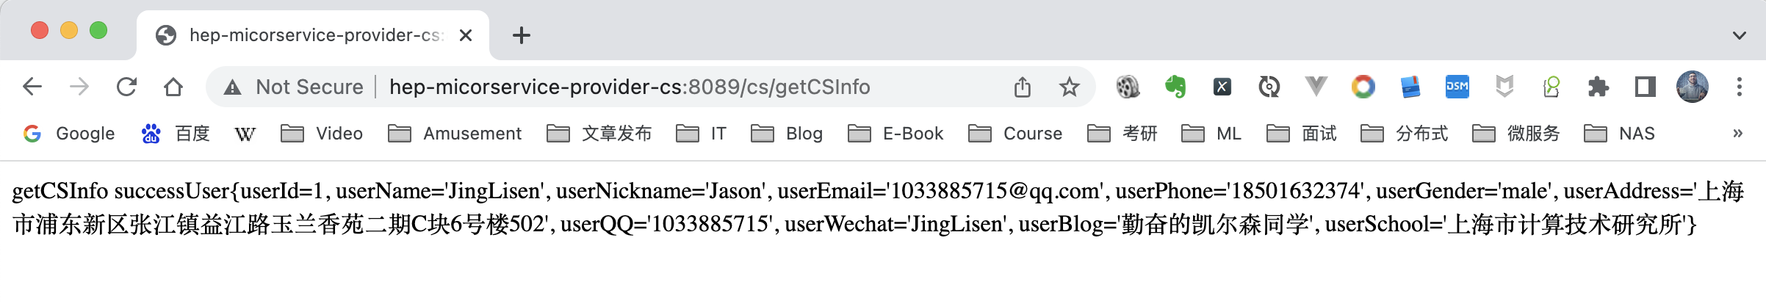The height and width of the screenshot is (304, 1766).
Task: Reload the current page
Action: click(x=126, y=87)
